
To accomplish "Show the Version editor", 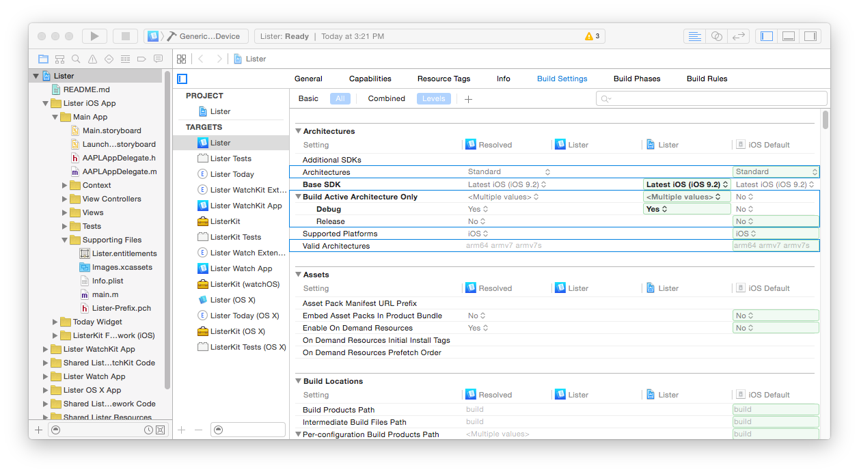I will (x=738, y=36).
